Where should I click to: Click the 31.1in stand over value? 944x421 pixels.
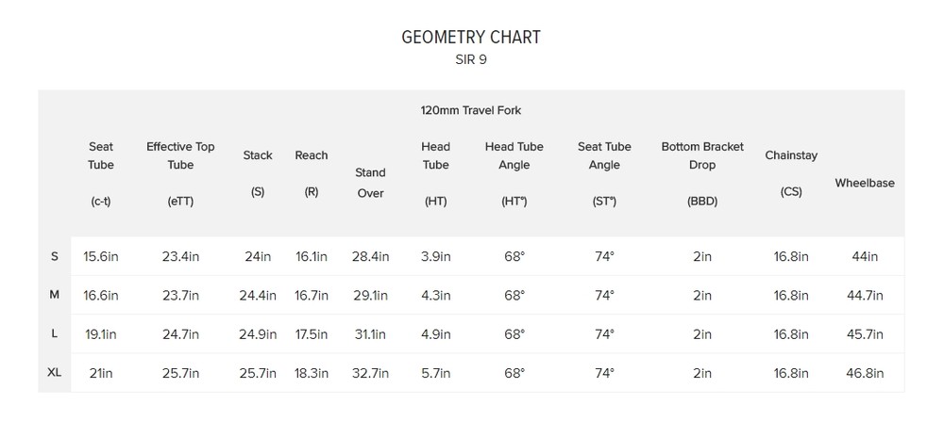pyautogui.click(x=370, y=334)
